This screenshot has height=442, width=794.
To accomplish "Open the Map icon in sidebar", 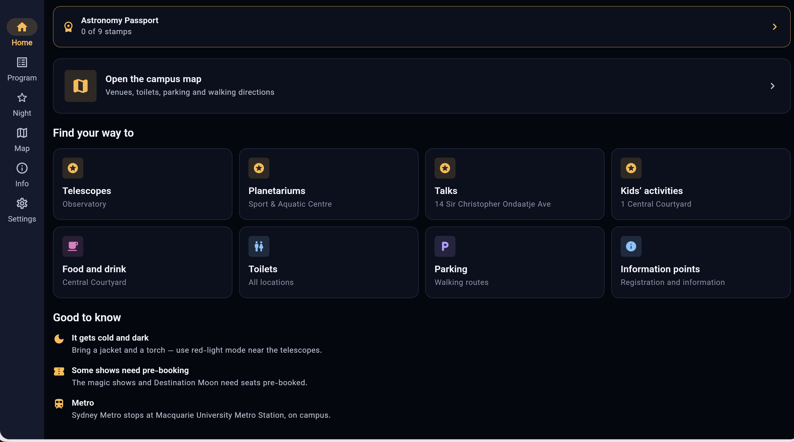I will click(x=22, y=133).
